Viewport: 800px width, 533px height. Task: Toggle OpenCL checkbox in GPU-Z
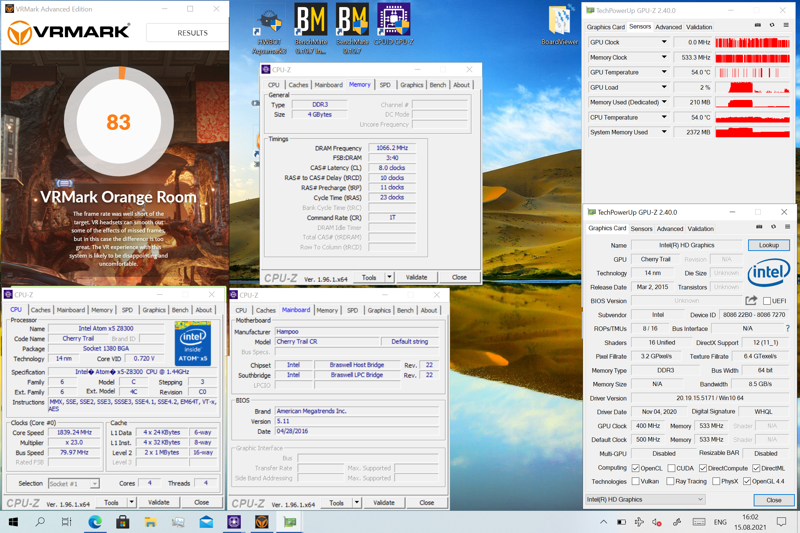point(636,468)
